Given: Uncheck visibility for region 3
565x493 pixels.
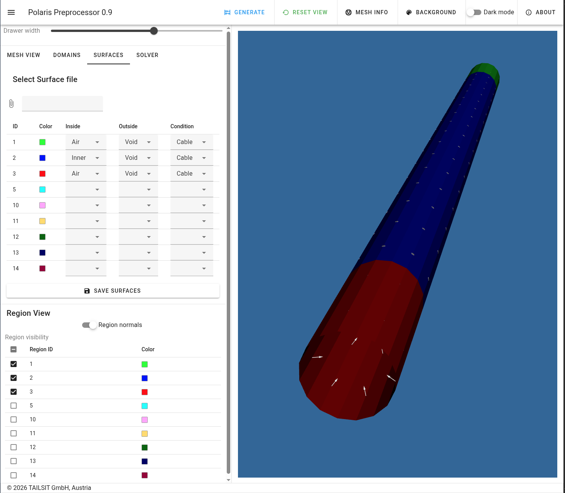Looking at the screenshot, I should 13,392.
